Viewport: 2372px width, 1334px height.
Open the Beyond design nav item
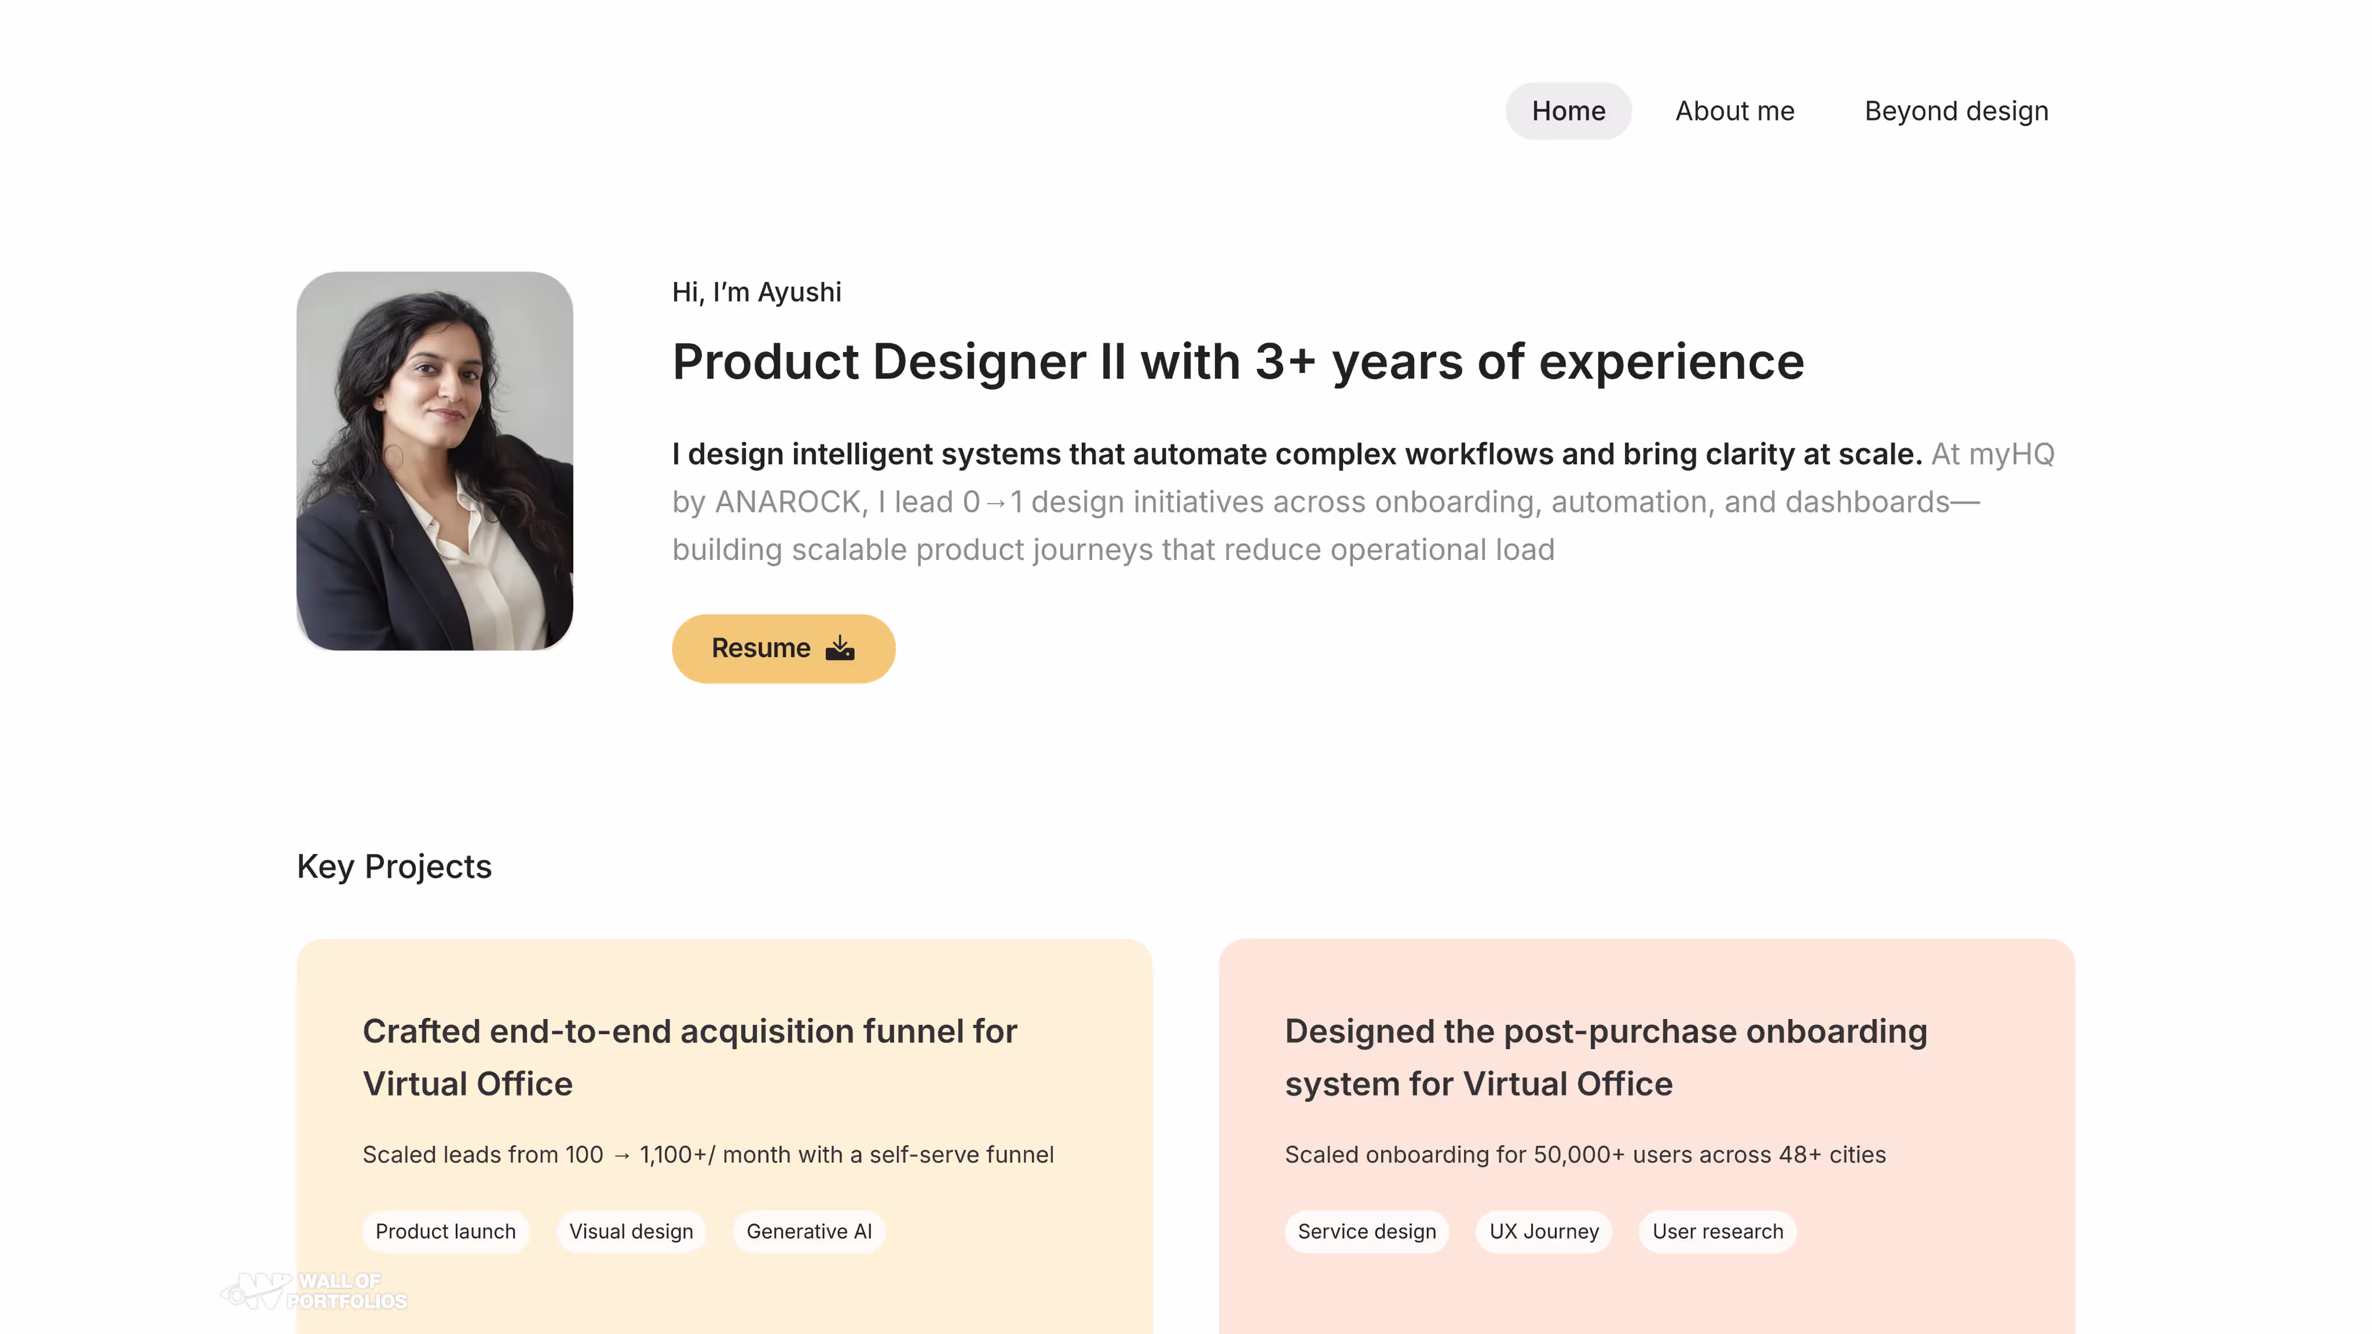point(1956,111)
